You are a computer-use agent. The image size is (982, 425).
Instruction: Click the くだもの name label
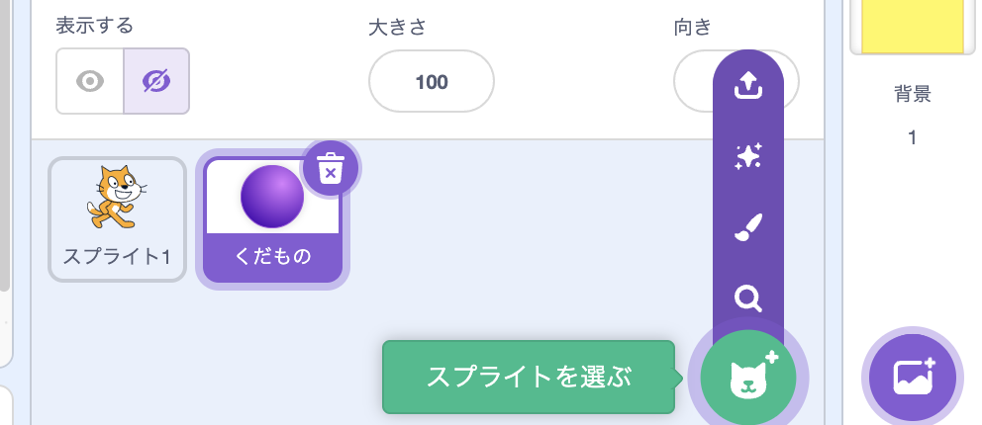tap(272, 257)
